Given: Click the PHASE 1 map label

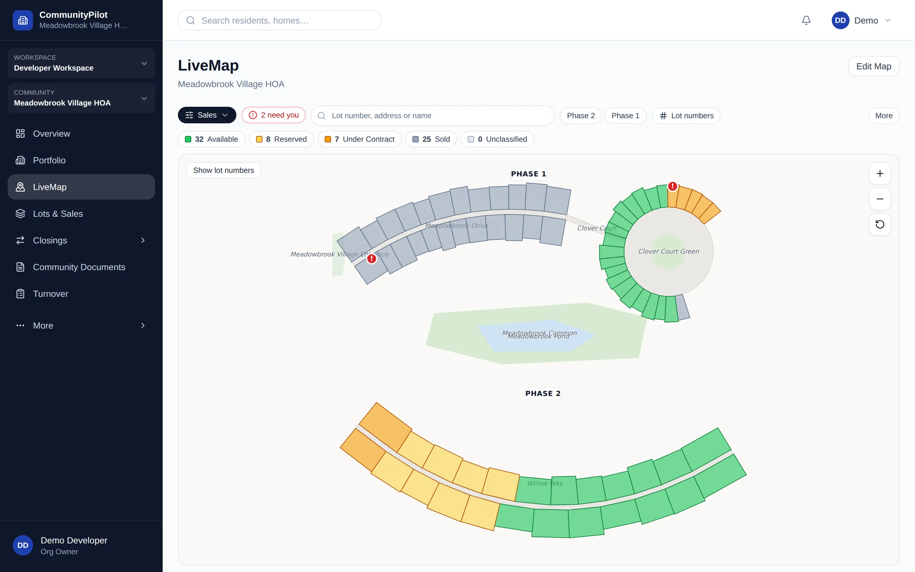Looking at the screenshot, I should click(528, 174).
